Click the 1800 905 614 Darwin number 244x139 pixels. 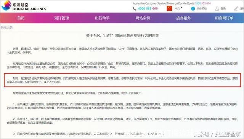point(203,3)
